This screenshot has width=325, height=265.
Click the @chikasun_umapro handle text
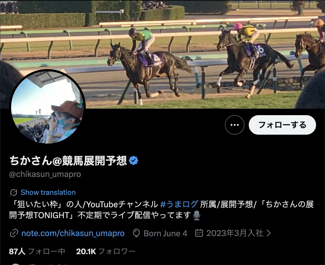45,174
